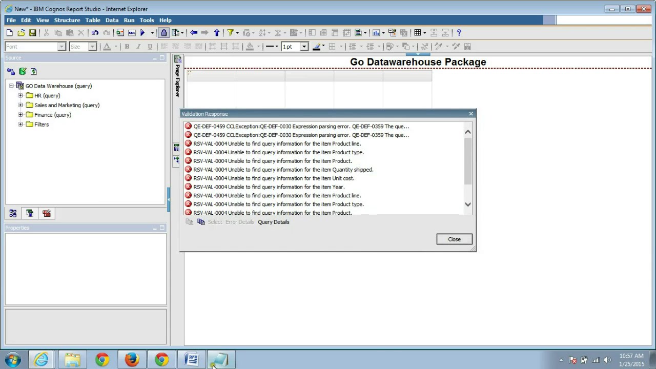This screenshot has width=656, height=369.
Task: Open the Font dropdown
Action: [x=61, y=47]
